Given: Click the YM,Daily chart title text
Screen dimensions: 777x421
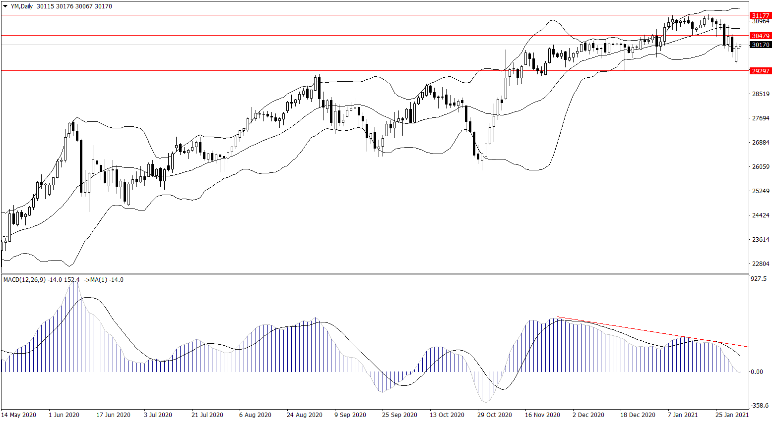Looking at the screenshot, I should [22, 6].
